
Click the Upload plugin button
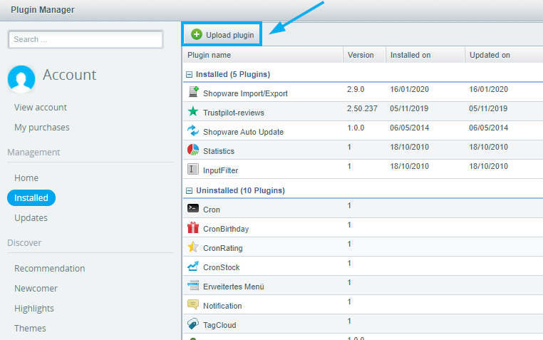coord(222,34)
